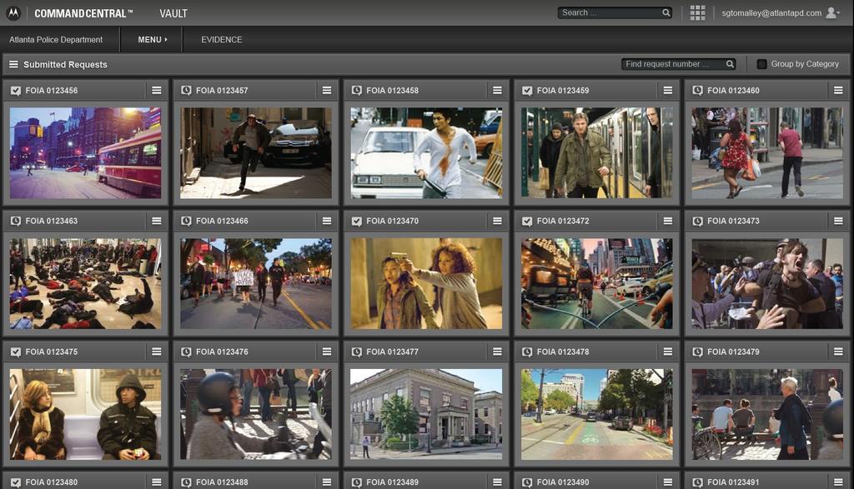Open the hamburger menu on FOIA 0123477
854x489 pixels.
point(497,352)
